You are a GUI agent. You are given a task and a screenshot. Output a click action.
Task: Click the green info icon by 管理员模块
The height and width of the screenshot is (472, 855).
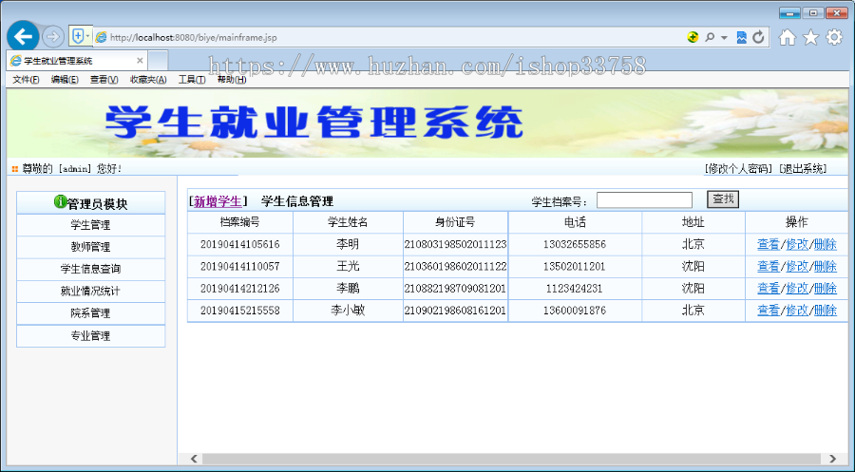pyautogui.click(x=60, y=201)
